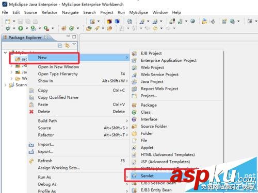
Task: Choose Delete in the context menu
Action: [x=79, y=112]
